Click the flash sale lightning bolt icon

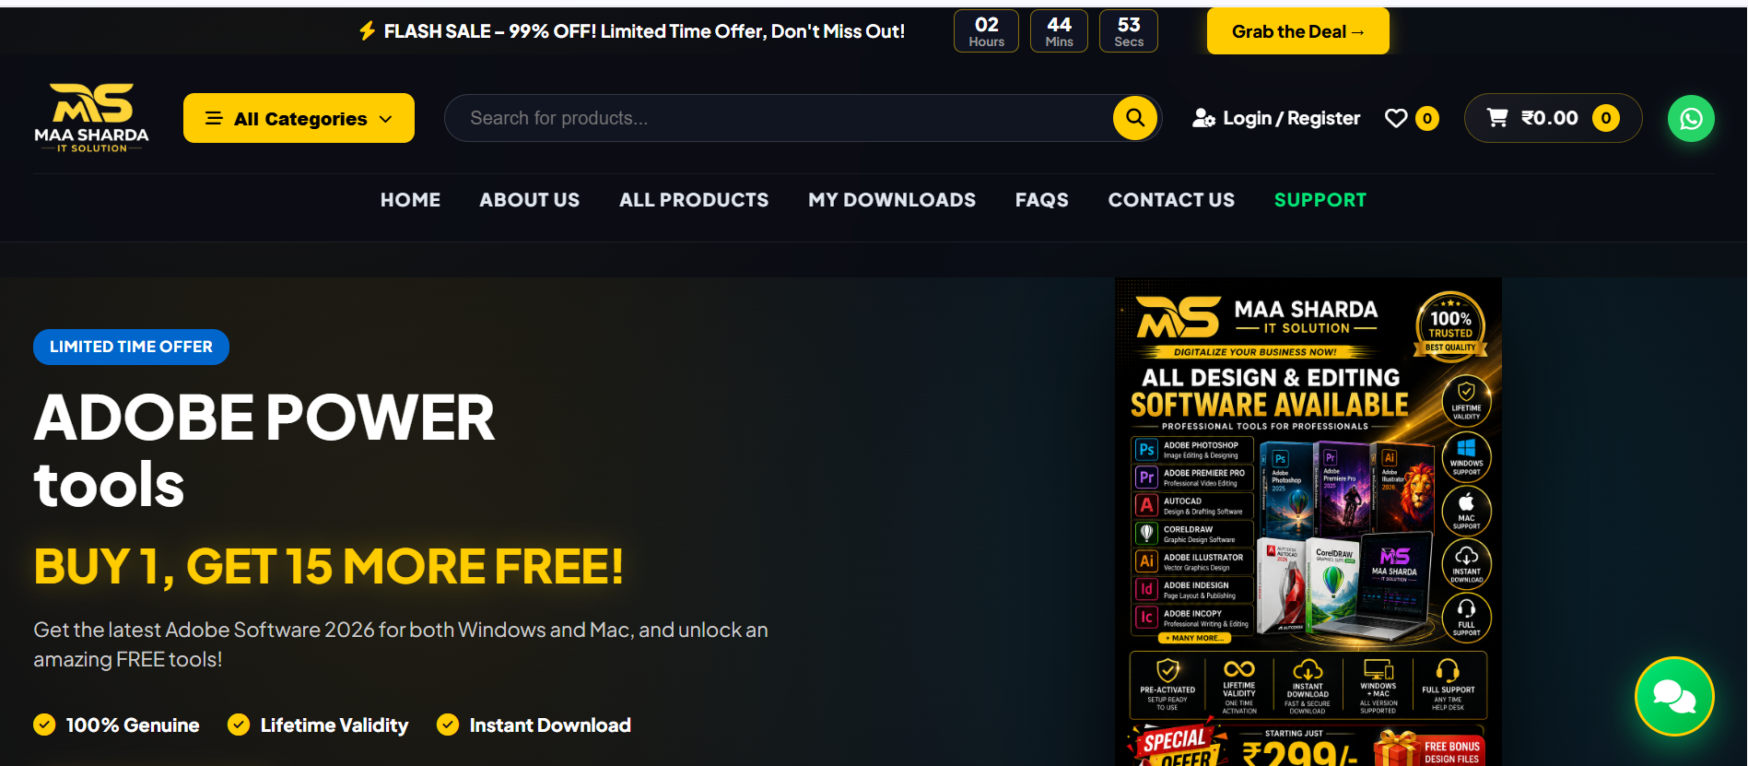click(x=367, y=31)
